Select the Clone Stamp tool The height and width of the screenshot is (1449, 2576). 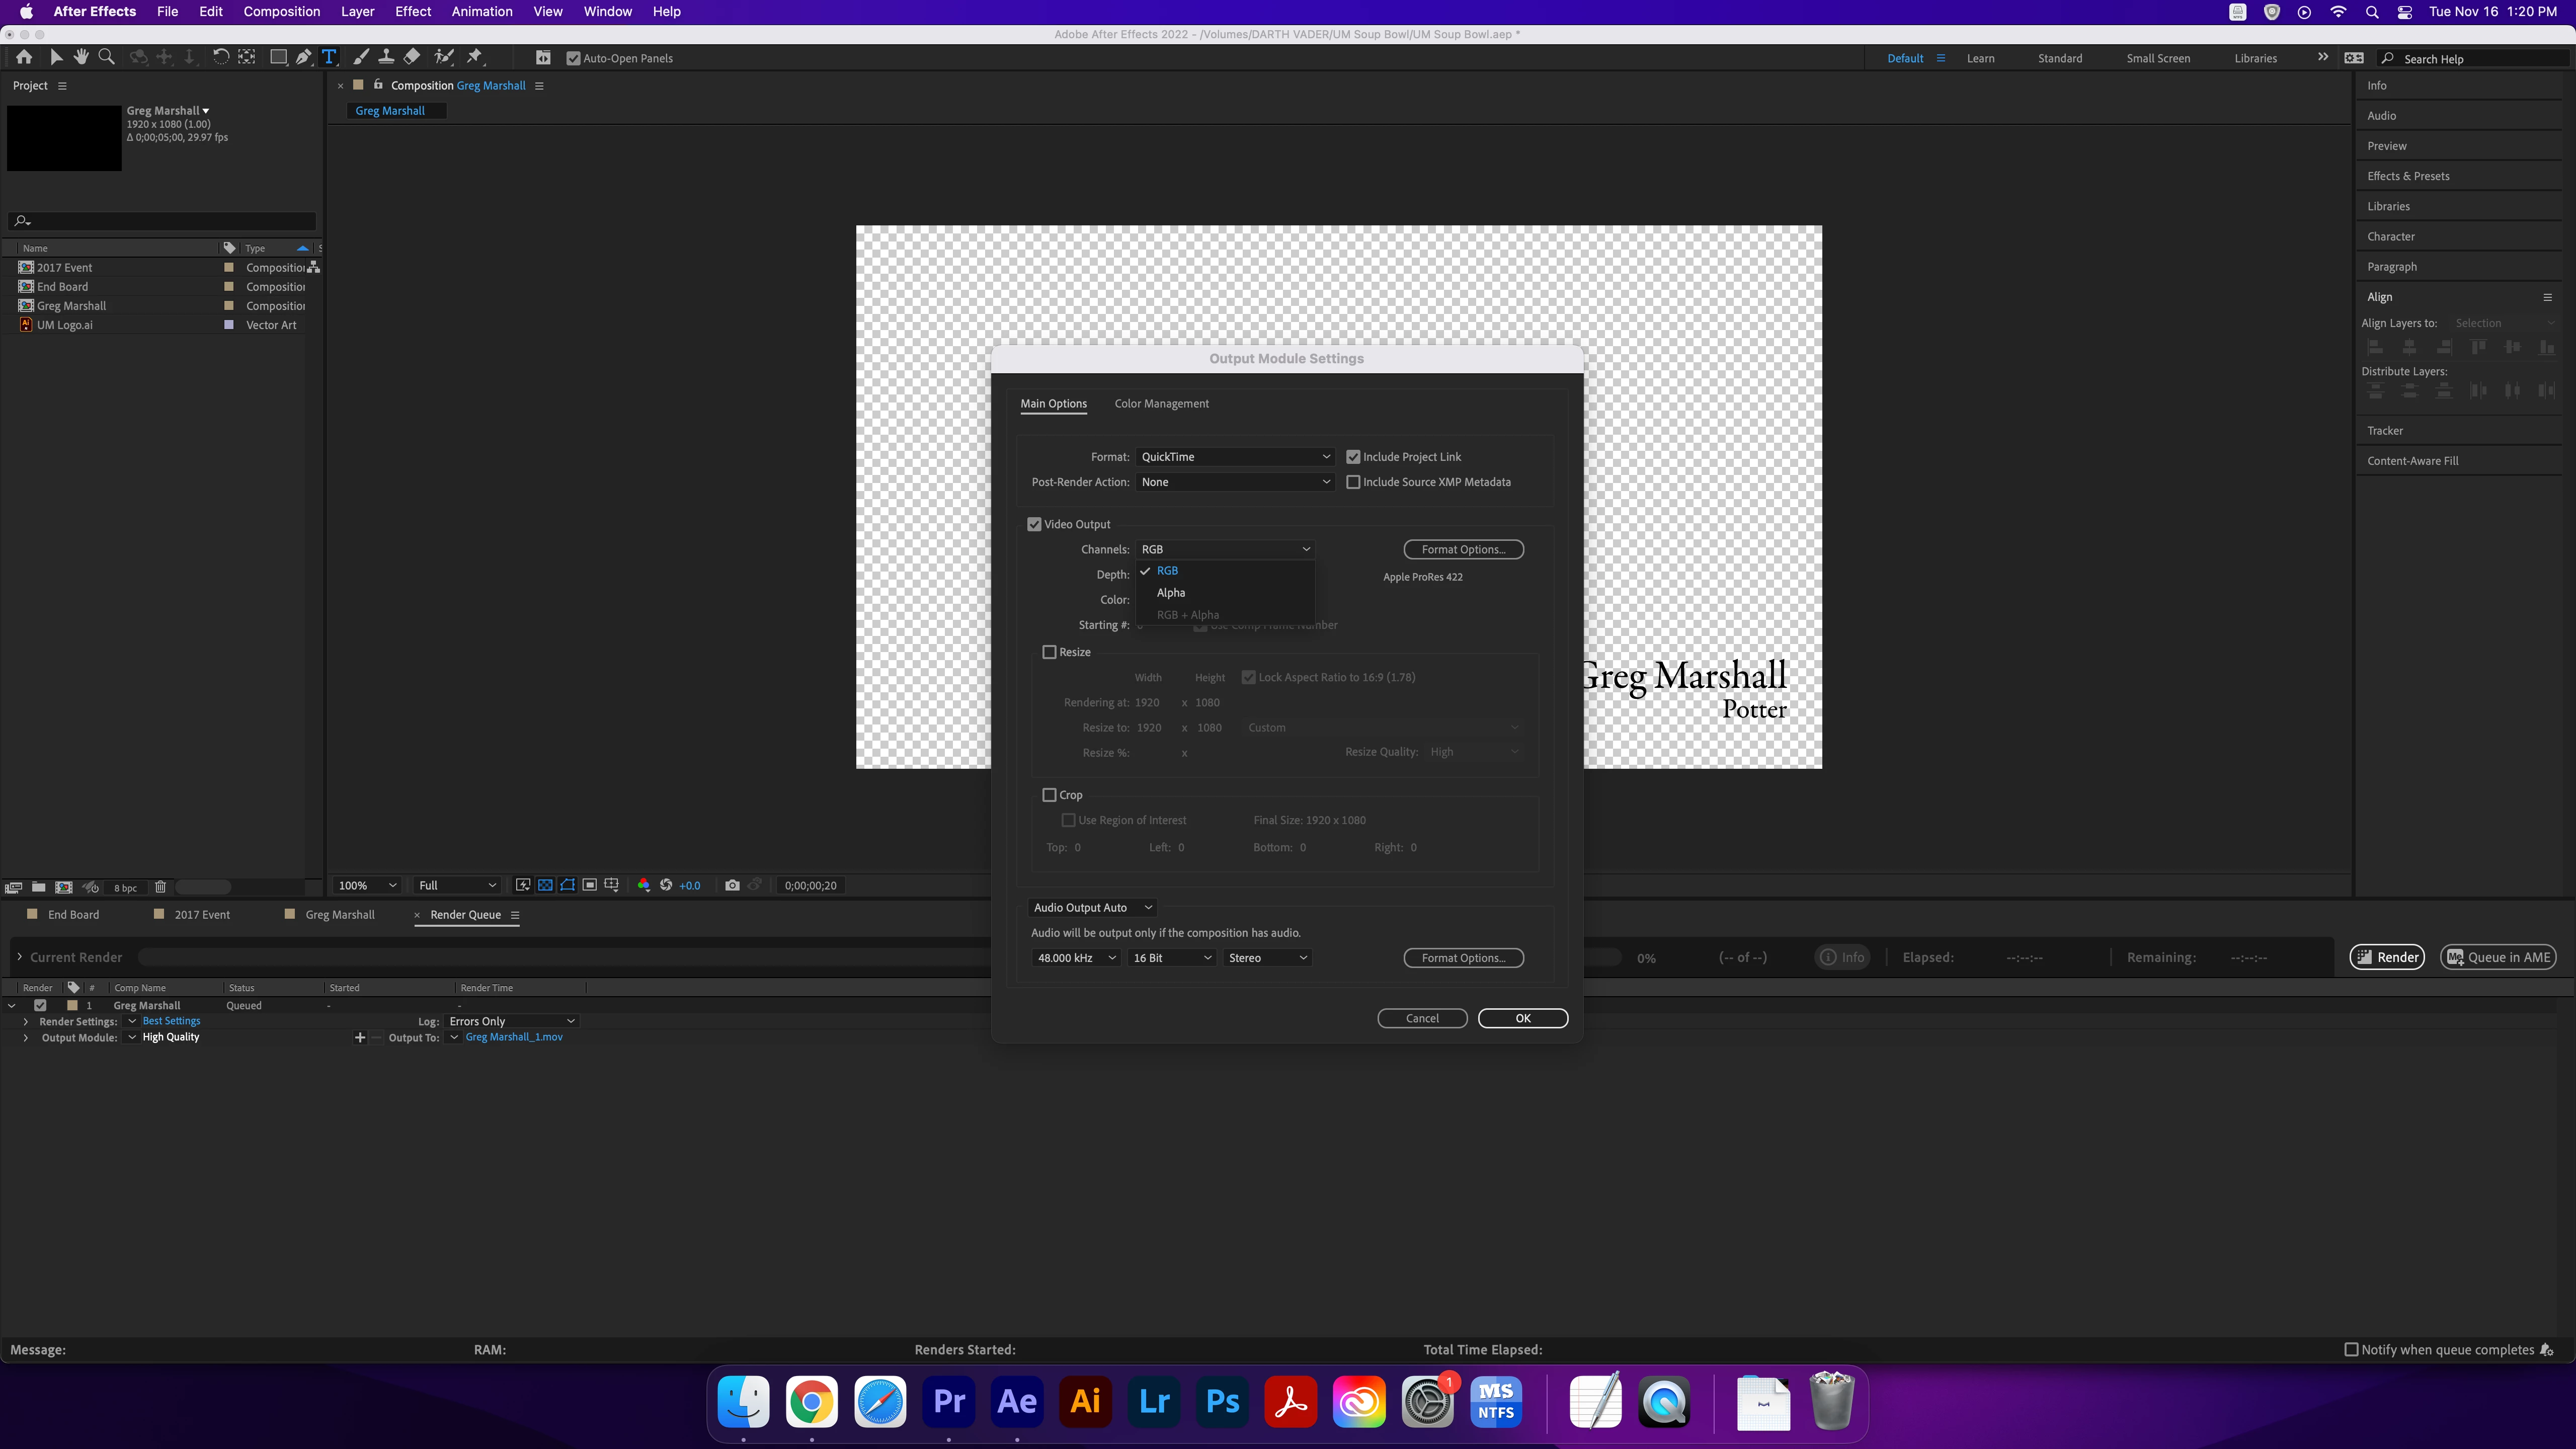coord(386,57)
